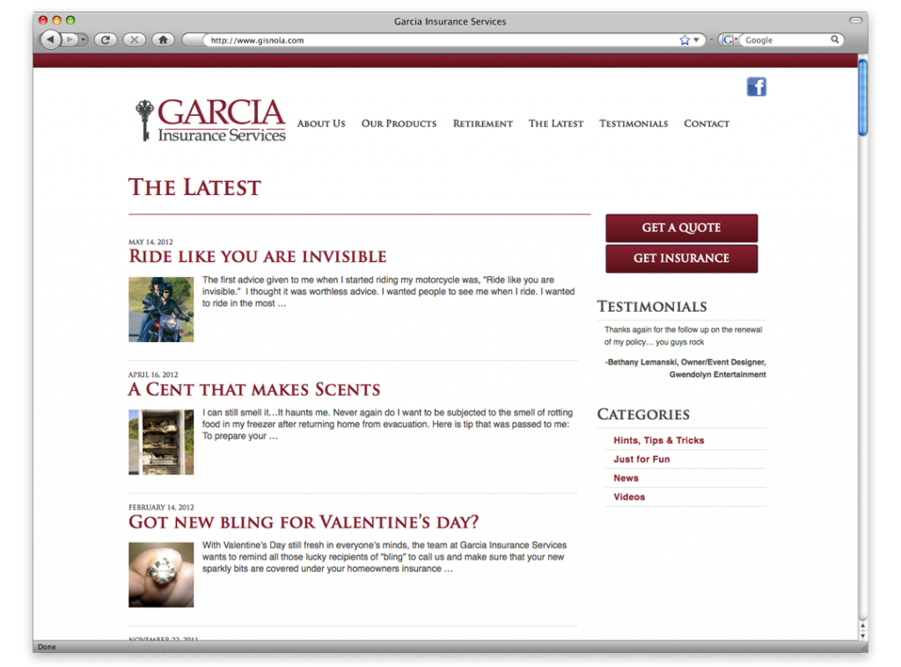This screenshot has height=667, width=901.
Task: Open article A Cent That Makes Scents
Action: tap(254, 389)
